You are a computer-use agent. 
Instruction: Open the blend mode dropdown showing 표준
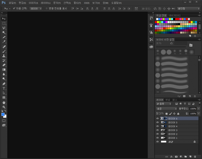coord(166,109)
